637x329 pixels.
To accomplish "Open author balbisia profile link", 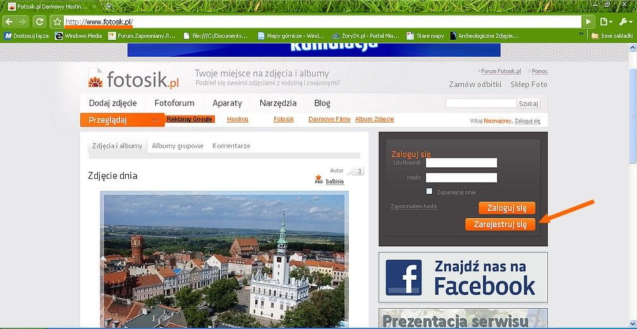I will pyautogui.click(x=335, y=182).
